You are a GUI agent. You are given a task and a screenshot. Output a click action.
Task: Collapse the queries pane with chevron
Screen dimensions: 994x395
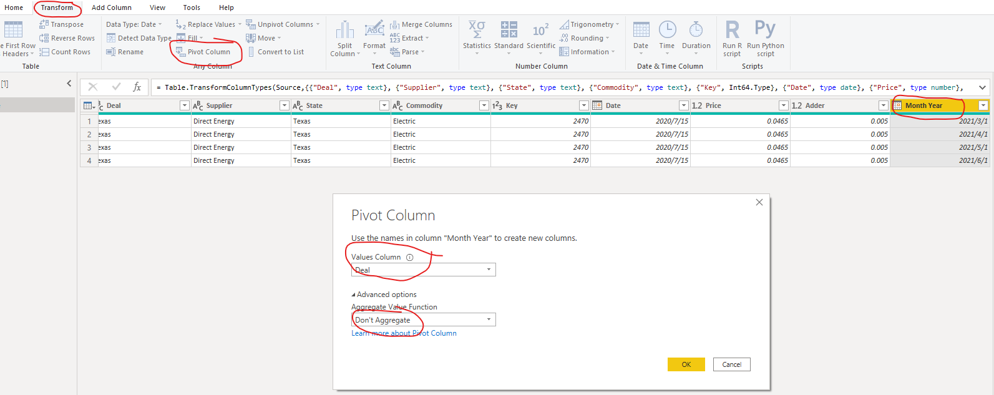click(x=69, y=83)
